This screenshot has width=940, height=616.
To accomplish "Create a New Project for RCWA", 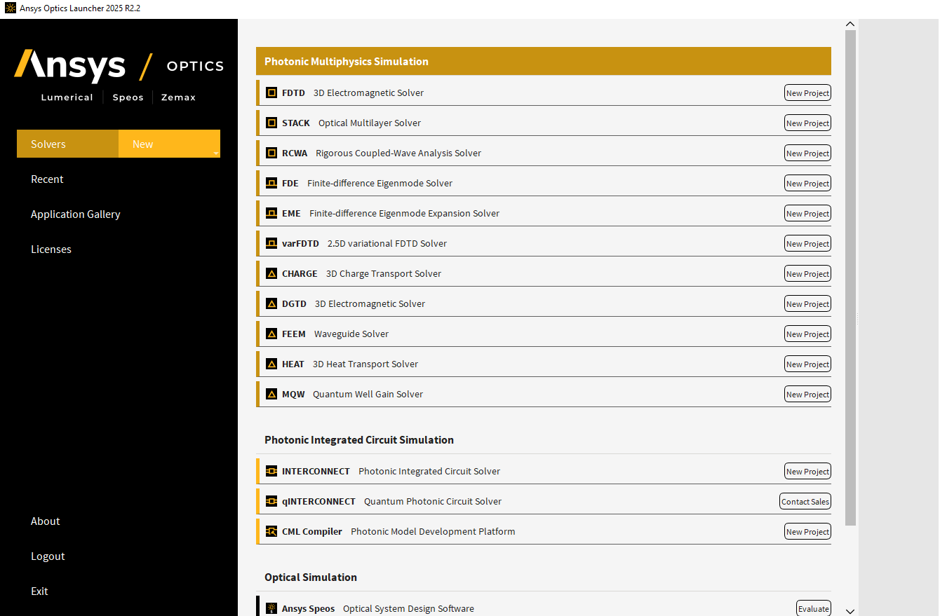I will coord(807,153).
